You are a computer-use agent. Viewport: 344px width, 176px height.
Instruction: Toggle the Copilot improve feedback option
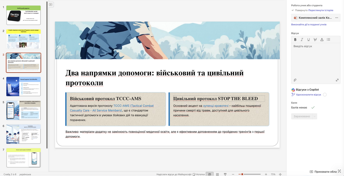325,95
